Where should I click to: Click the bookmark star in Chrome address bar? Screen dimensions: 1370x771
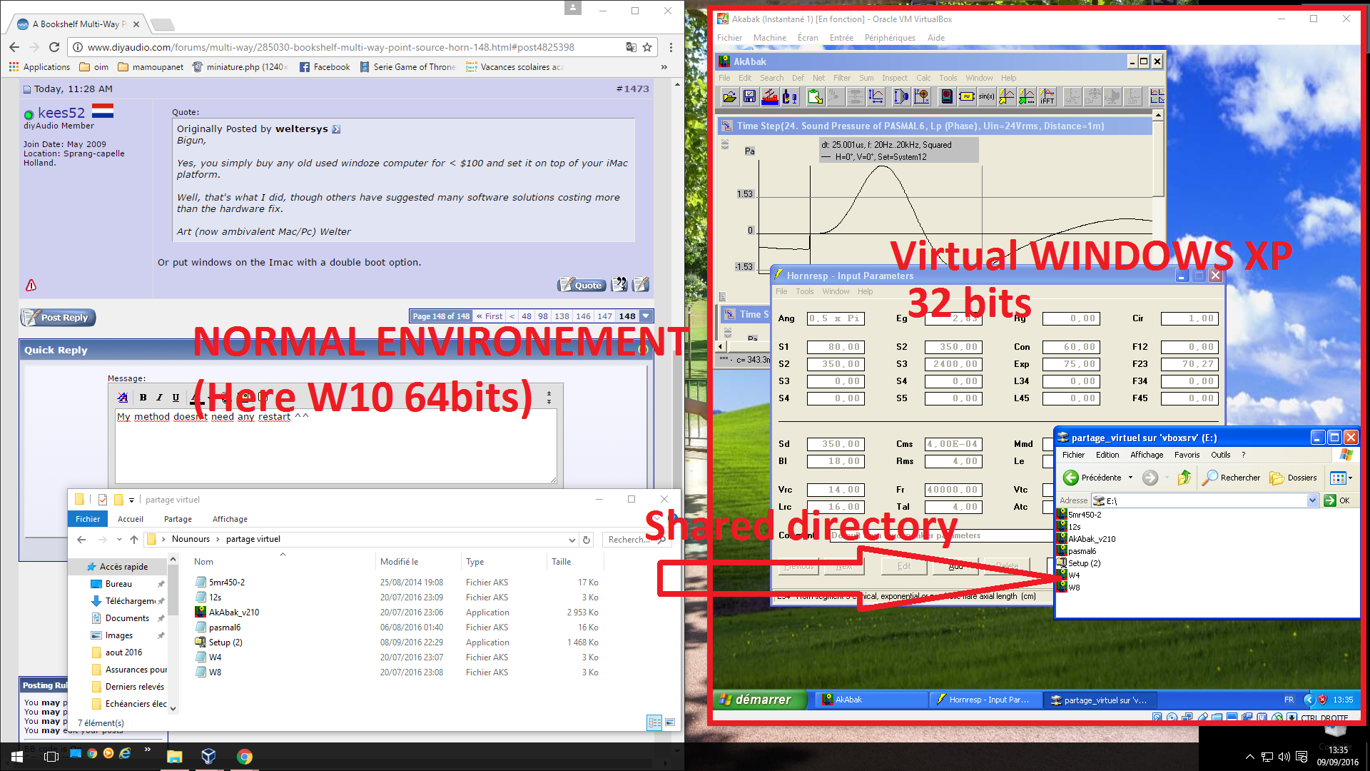click(647, 47)
